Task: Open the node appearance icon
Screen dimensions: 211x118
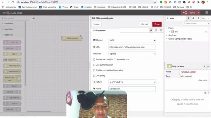Action: tap(161, 30)
